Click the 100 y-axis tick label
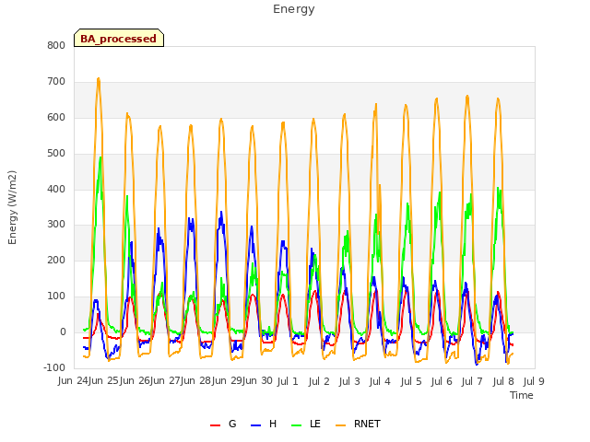The image size is (590, 442). click(x=56, y=297)
